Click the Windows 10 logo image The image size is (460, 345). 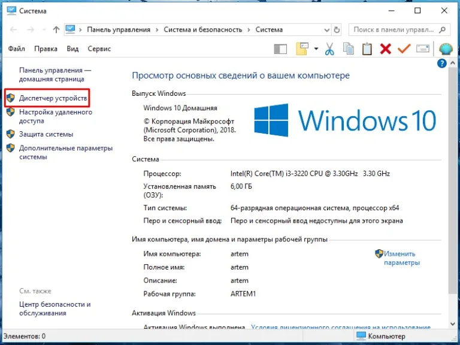pos(345,120)
